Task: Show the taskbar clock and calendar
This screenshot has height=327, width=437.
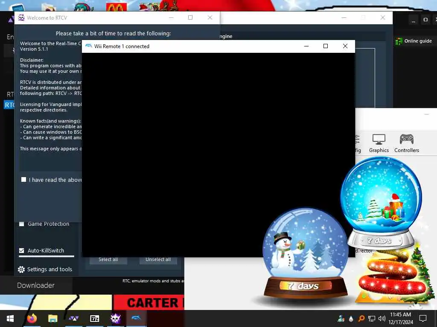Action: pyautogui.click(x=400, y=318)
